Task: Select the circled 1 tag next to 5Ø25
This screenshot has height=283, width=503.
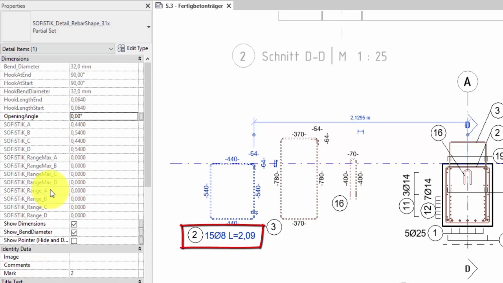Action: coord(435,233)
